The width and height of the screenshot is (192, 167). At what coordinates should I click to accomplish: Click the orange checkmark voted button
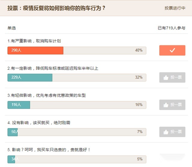[172, 50]
